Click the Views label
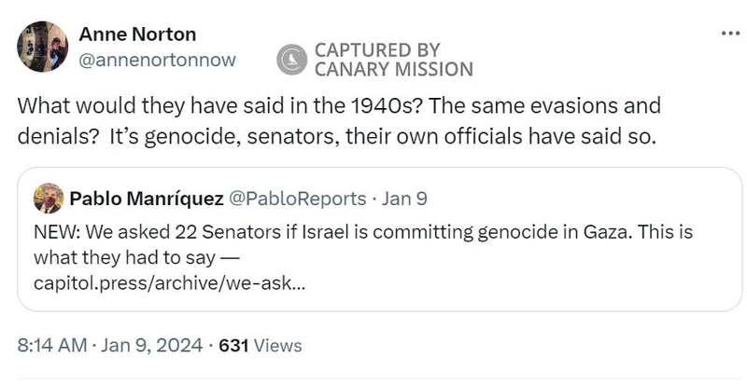 [278, 345]
